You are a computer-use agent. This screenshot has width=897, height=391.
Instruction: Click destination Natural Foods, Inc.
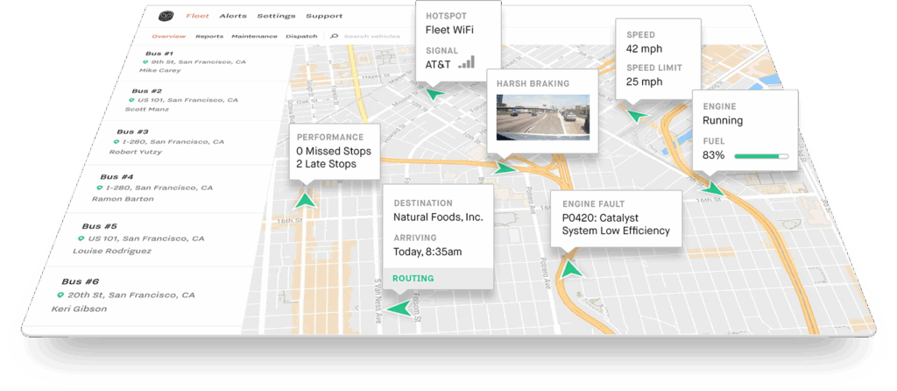(x=438, y=217)
